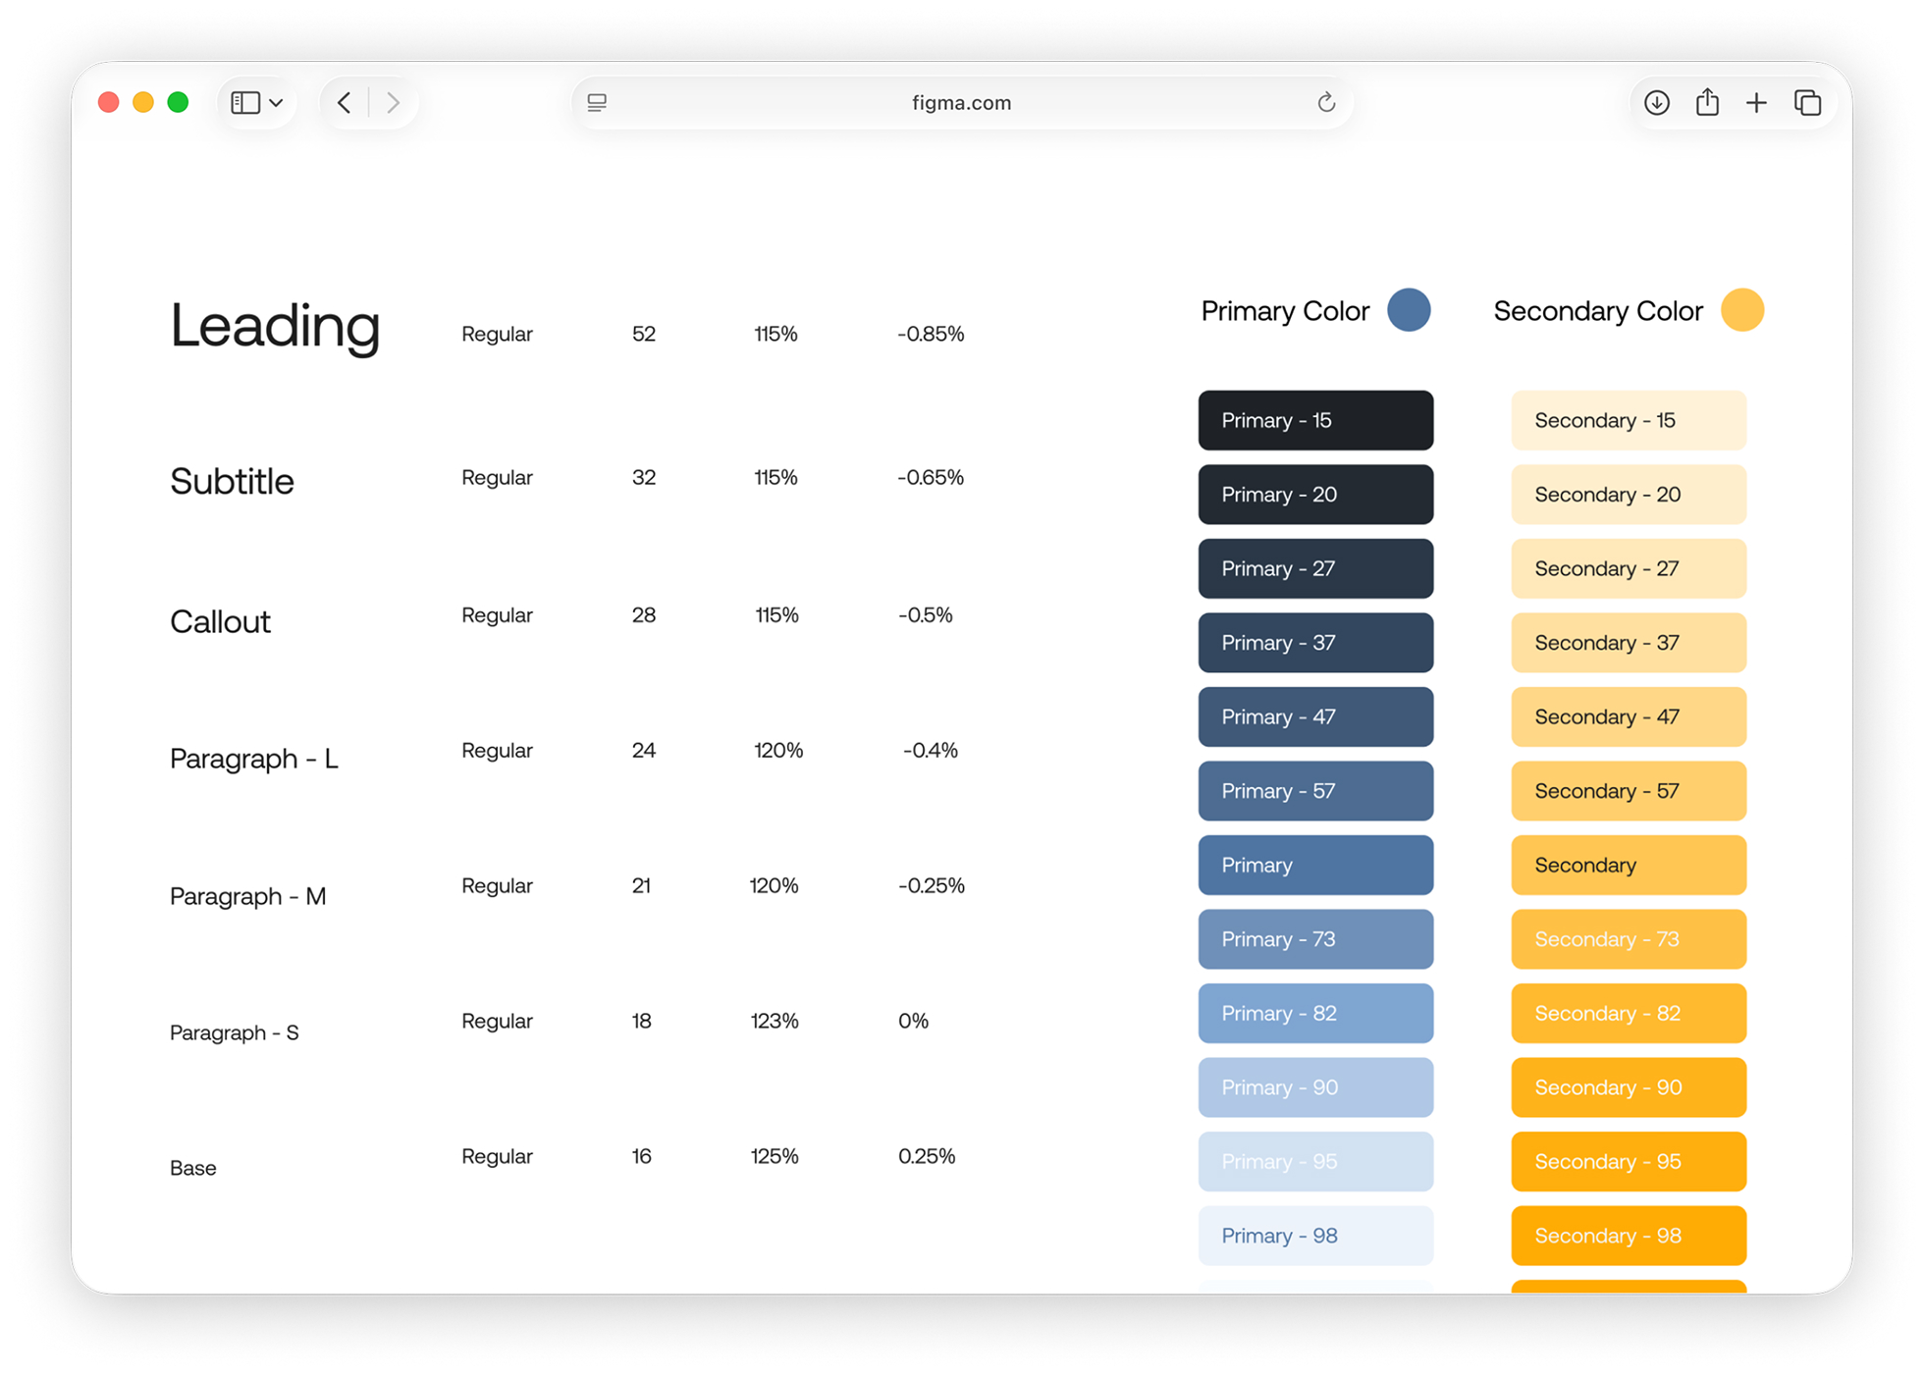The image size is (1924, 1374).
Task: Click the figma.com address field
Action: tap(962, 102)
